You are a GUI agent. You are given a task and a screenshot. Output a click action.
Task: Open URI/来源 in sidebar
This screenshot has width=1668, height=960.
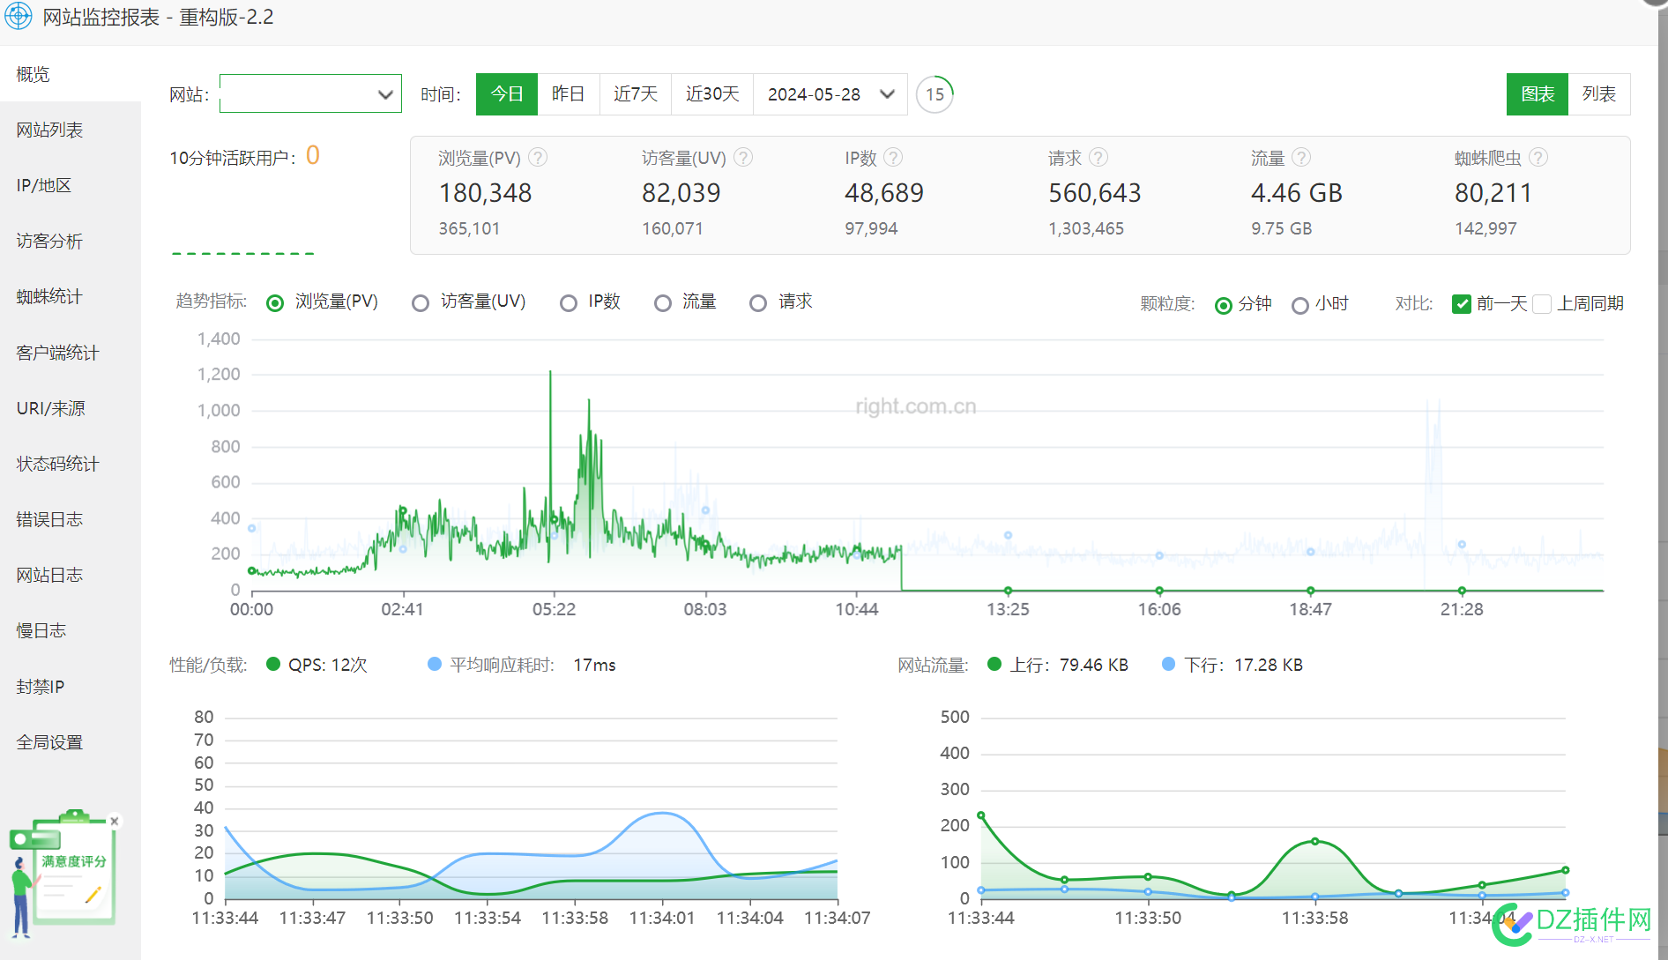coord(71,408)
